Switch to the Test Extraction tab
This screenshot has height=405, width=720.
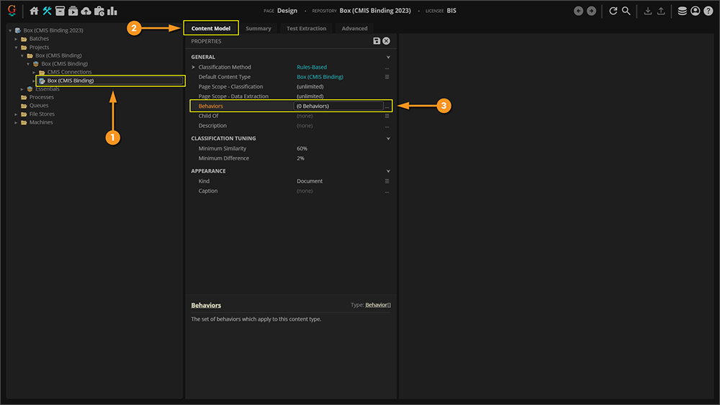click(306, 29)
